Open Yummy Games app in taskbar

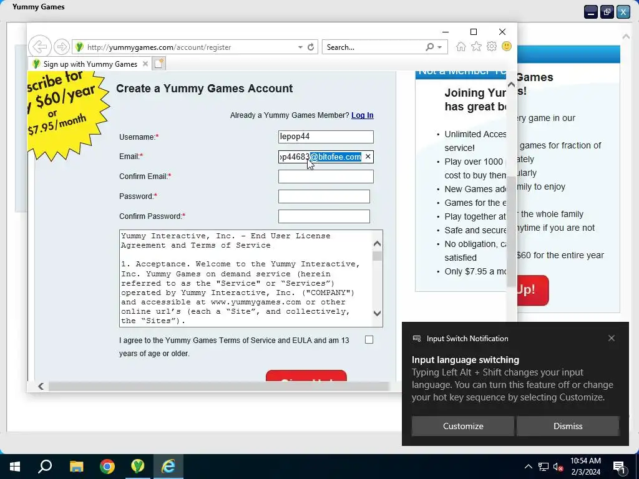point(138,466)
